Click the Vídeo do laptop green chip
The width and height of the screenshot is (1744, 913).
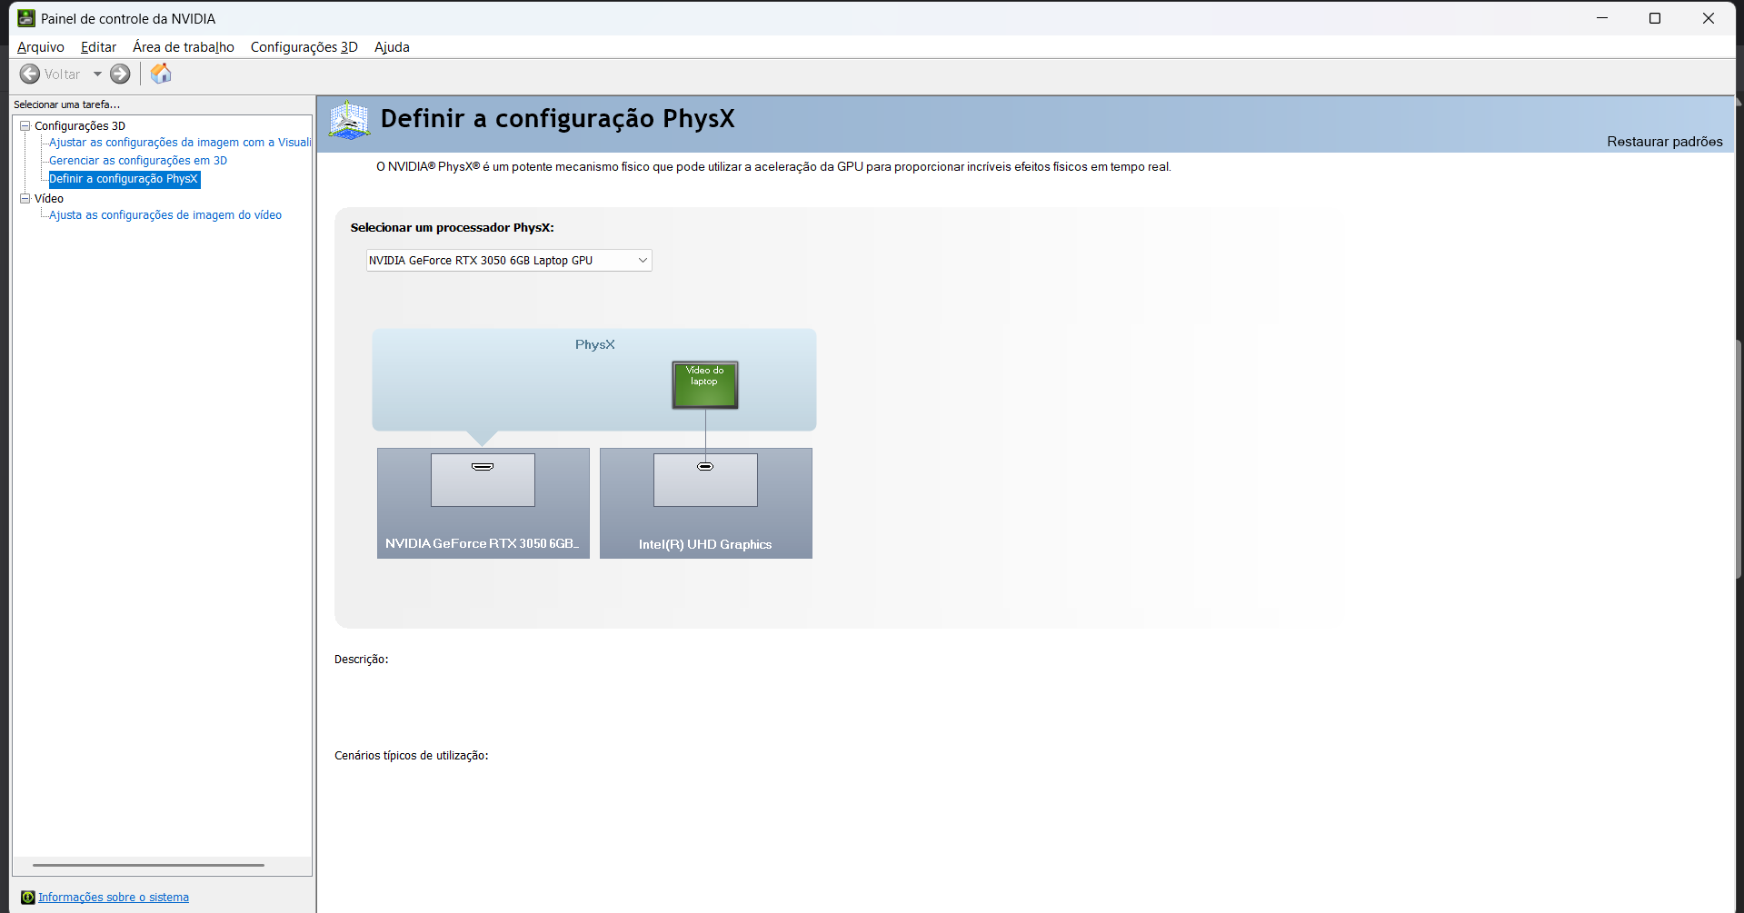[705, 385]
